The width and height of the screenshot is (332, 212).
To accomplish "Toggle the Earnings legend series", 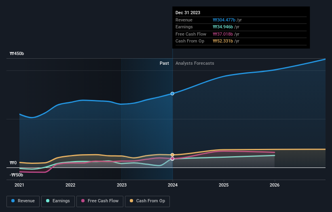I will tap(58, 201).
